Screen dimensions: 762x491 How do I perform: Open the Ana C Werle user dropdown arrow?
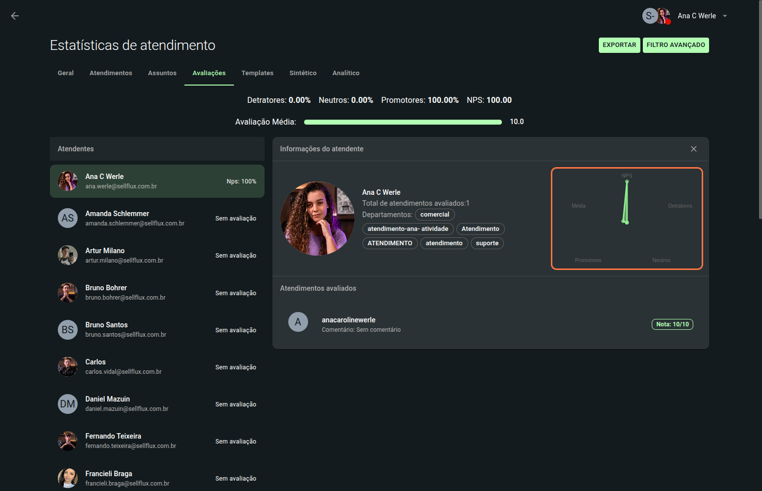tap(725, 16)
